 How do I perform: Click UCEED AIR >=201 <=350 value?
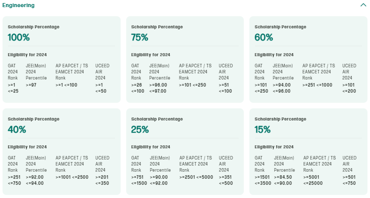pyautogui.click(x=102, y=180)
